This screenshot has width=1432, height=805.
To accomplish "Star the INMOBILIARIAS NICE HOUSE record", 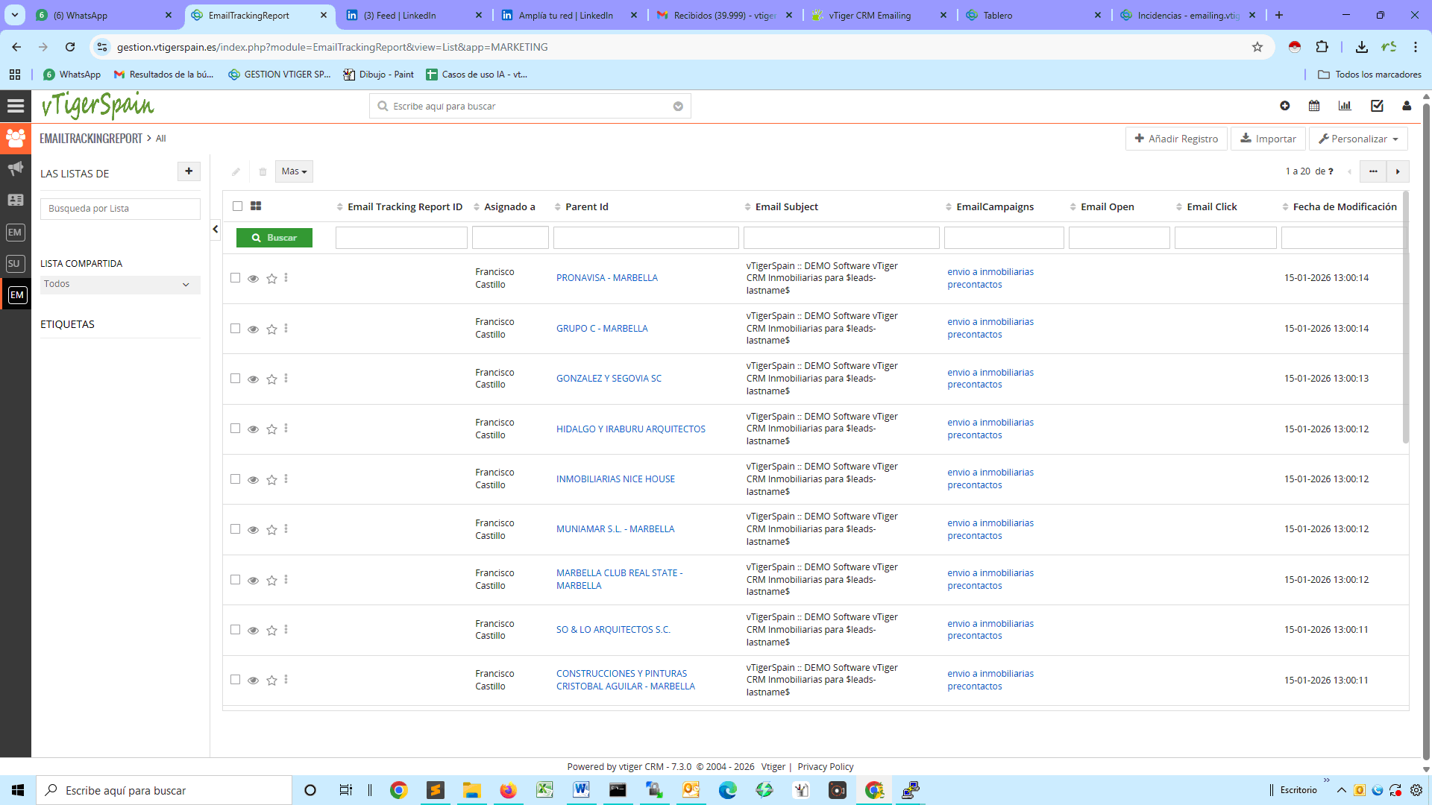I will (271, 481).
